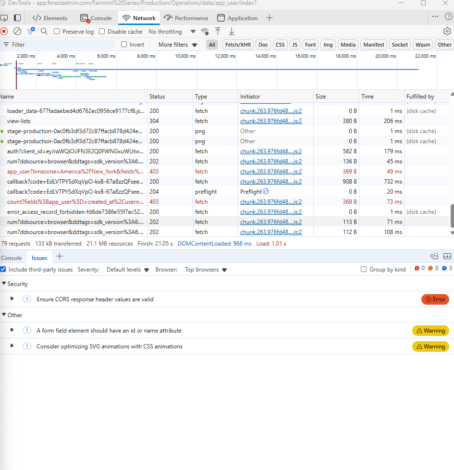Filter requests by Manifest type
Screen dimensions: 454x470
coord(374,45)
